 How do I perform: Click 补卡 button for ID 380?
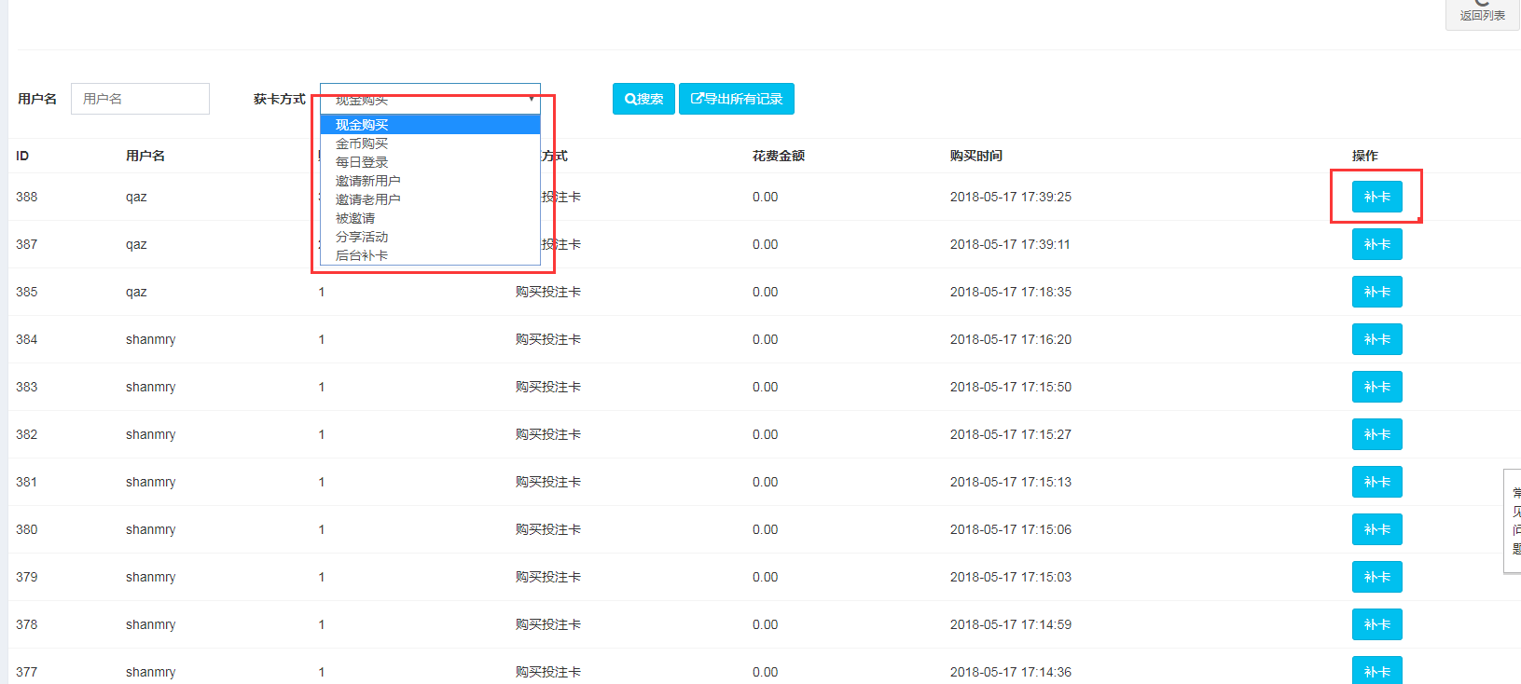1377,529
